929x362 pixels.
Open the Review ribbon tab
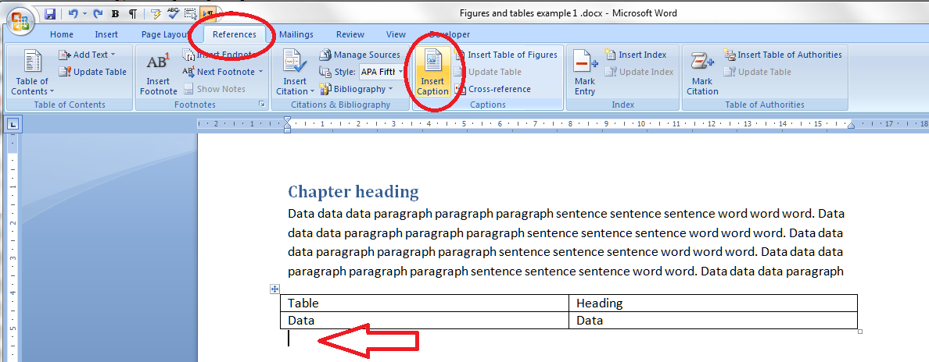tap(350, 34)
